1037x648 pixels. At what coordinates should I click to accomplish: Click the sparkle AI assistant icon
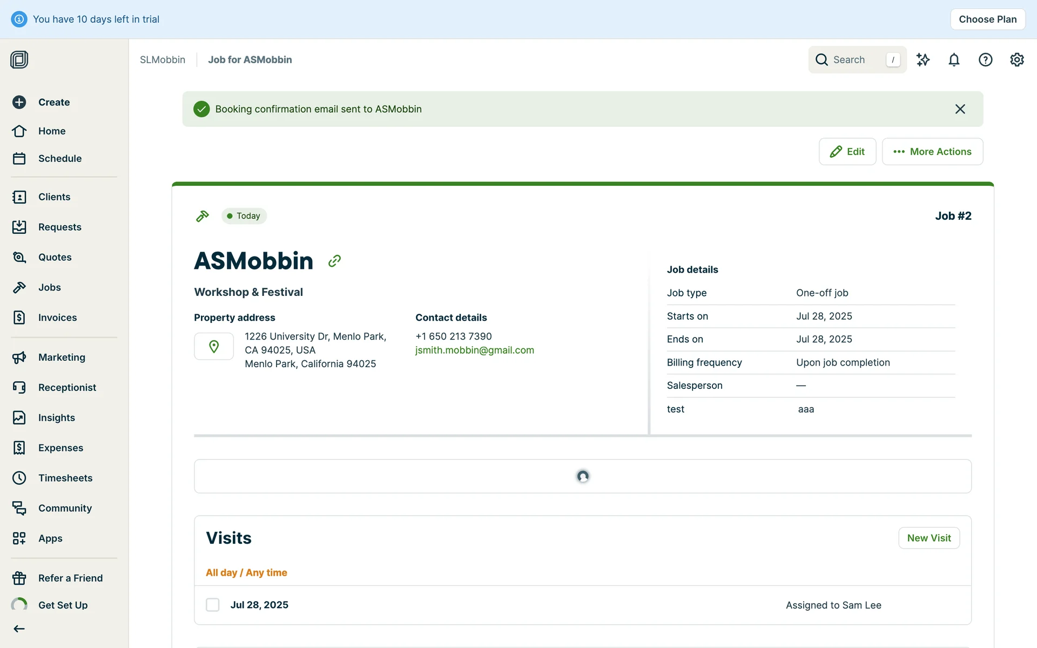[x=923, y=60]
